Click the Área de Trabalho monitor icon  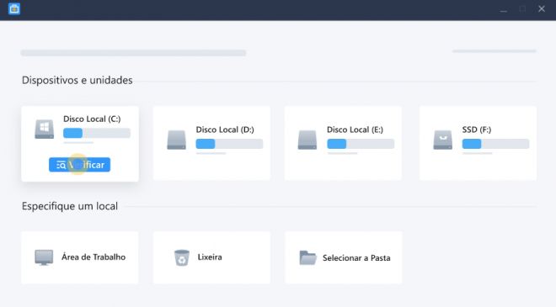click(44, 257)
